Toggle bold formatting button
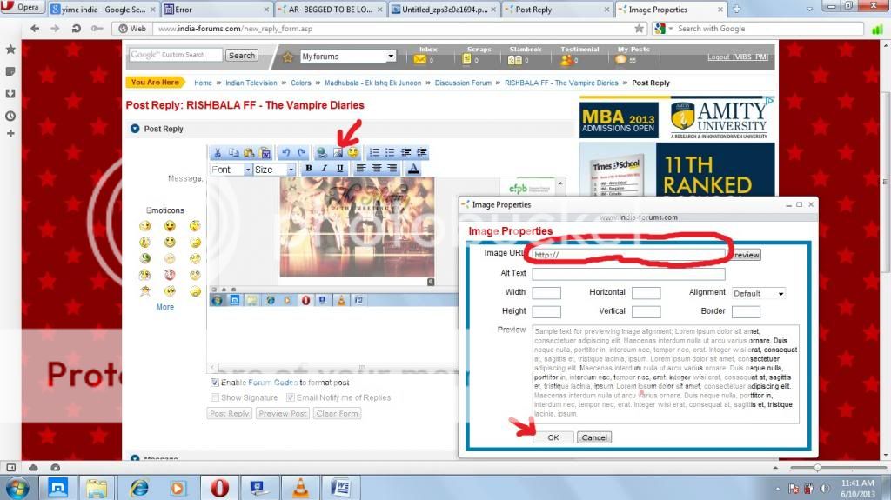Viewport: 891px width, 500px height. 309,169
